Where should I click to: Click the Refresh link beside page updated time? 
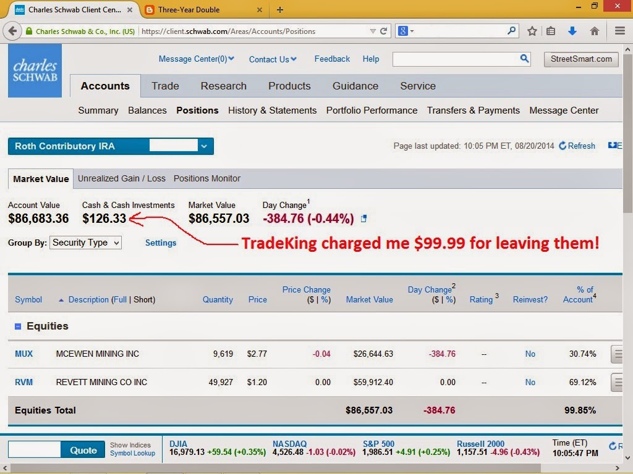(x=577, y=146)
